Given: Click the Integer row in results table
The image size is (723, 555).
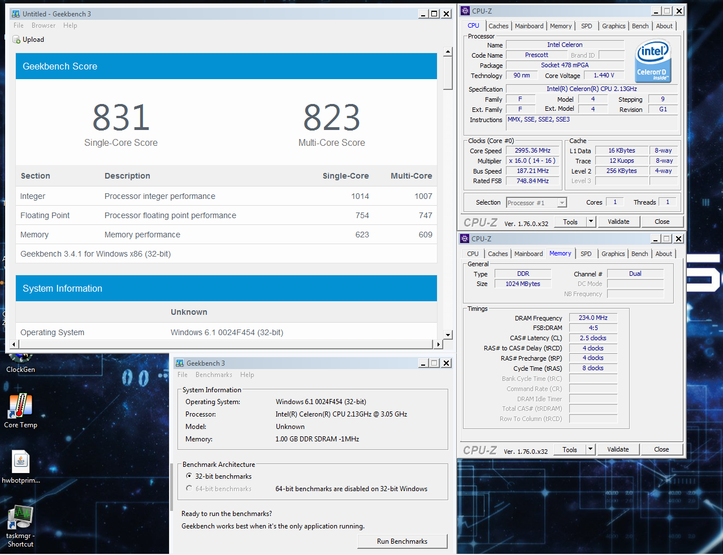Looking at the screenshot, I should pyautogui.click(x=226, y=196).
